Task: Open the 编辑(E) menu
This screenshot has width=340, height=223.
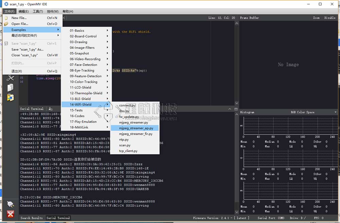Action: point(23,11)
